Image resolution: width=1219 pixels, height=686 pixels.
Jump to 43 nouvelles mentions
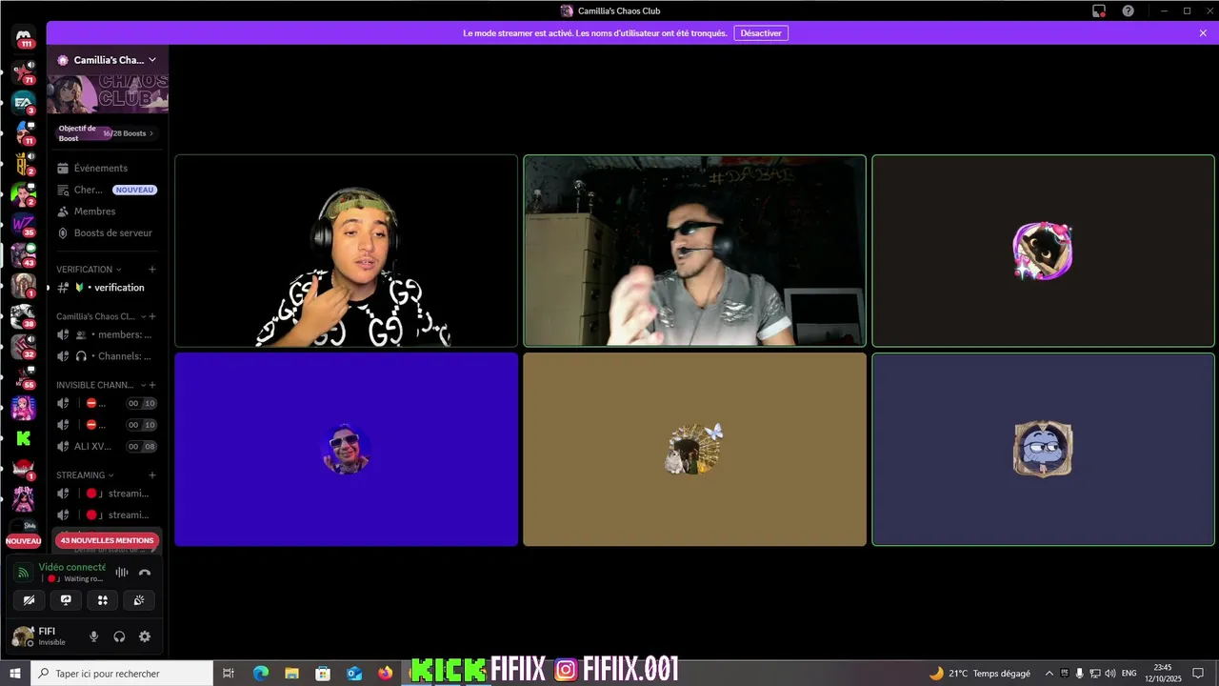[x=107, y=540]
